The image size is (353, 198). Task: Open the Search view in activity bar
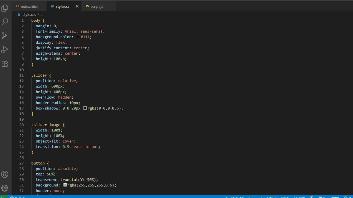point(5,22)
